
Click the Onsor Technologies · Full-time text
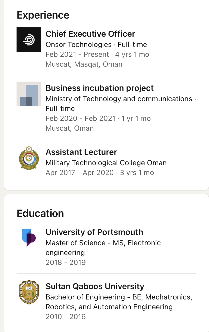tap(96, 45)
